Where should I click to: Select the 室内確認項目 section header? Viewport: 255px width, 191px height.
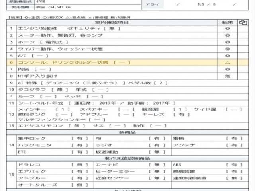coord(112,22)
